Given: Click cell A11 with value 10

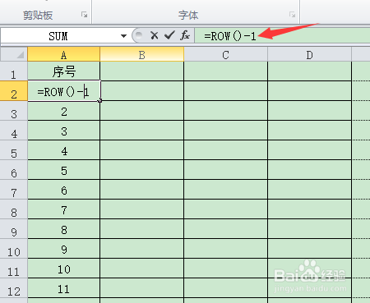Looking at the screenshot, I should click(64, 269).
